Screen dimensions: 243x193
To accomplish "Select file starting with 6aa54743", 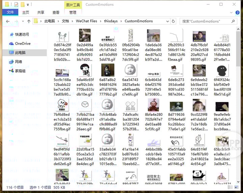I will click(x=131, y=80).
